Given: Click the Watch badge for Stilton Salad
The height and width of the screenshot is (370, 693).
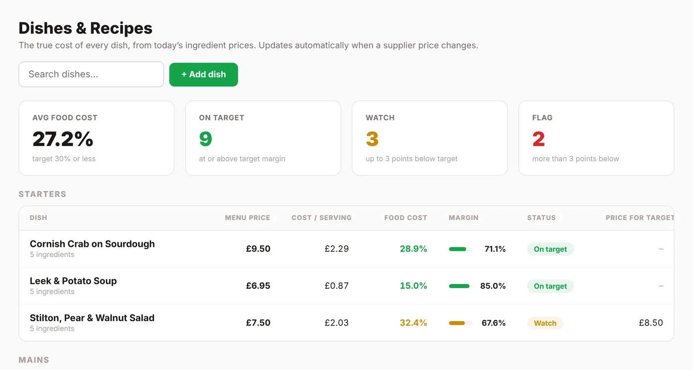Looking at the screenshot, I should [x=545, y=324].
